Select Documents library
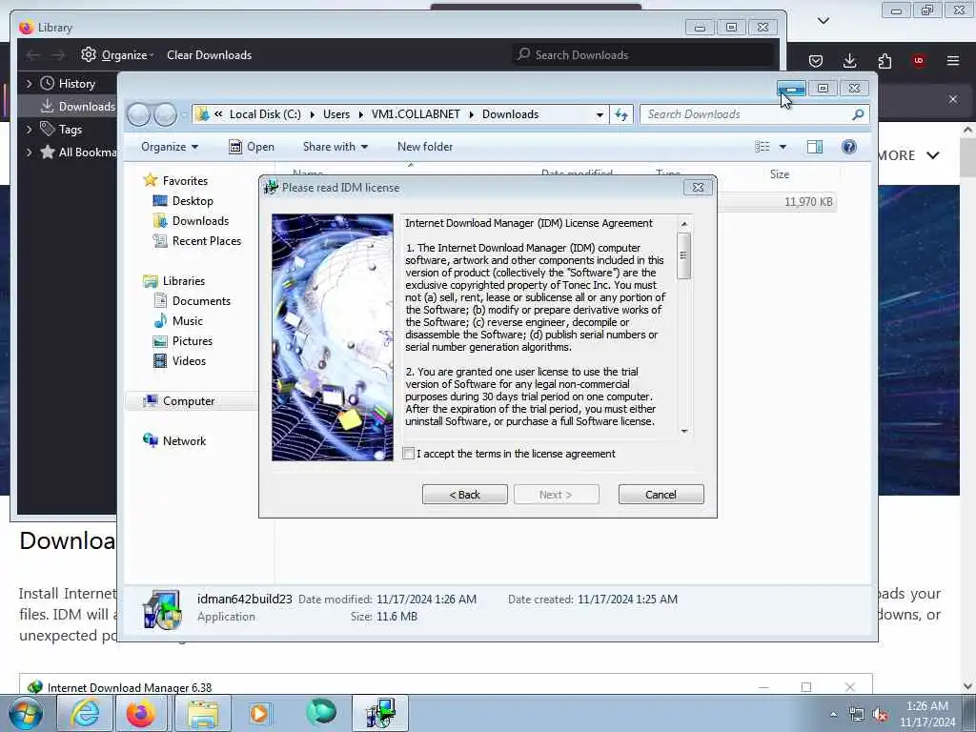976x732 pixels. click(201, 301)
